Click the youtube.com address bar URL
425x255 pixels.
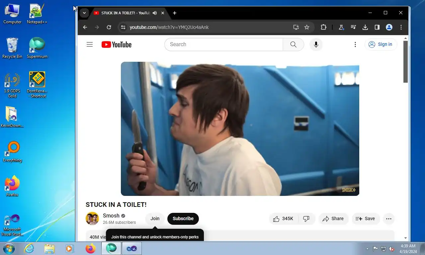tap(169, 27)
